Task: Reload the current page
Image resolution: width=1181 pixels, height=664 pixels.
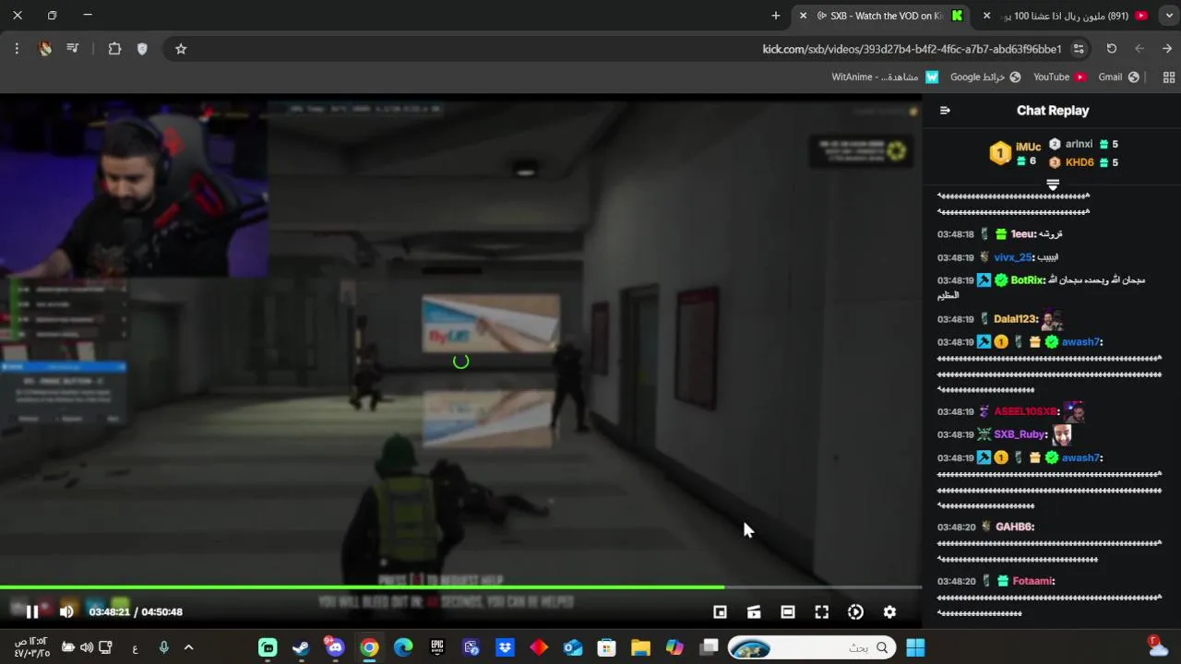Action: pos(1111,49)
